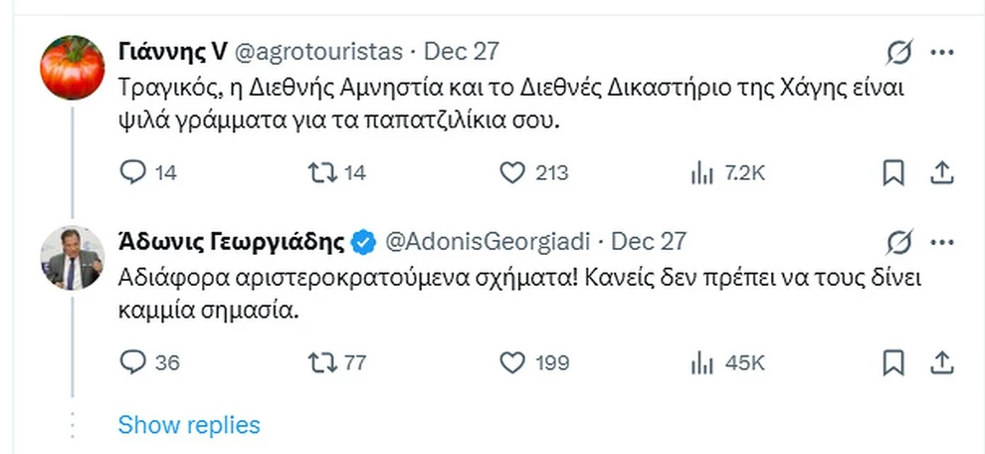Click Άδωνις Γεωργιάδης's profile photo
Screen dimensions: 985x454
coord(72,258)
